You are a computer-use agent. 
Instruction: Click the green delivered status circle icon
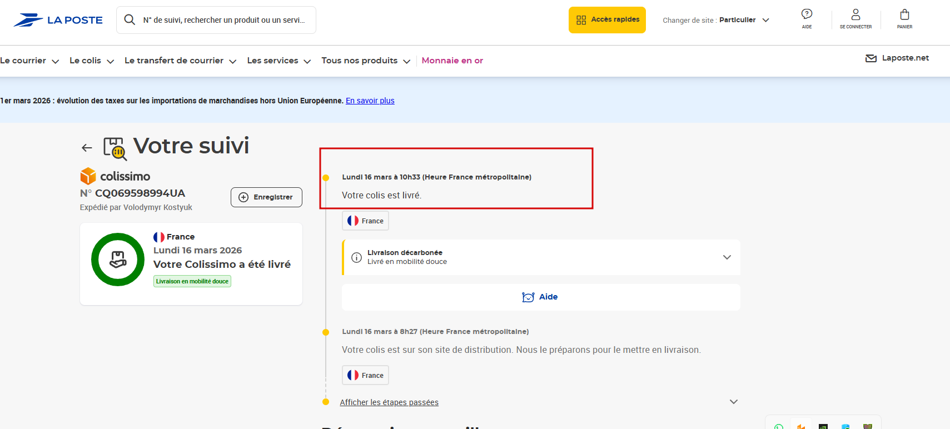[118, 260]
